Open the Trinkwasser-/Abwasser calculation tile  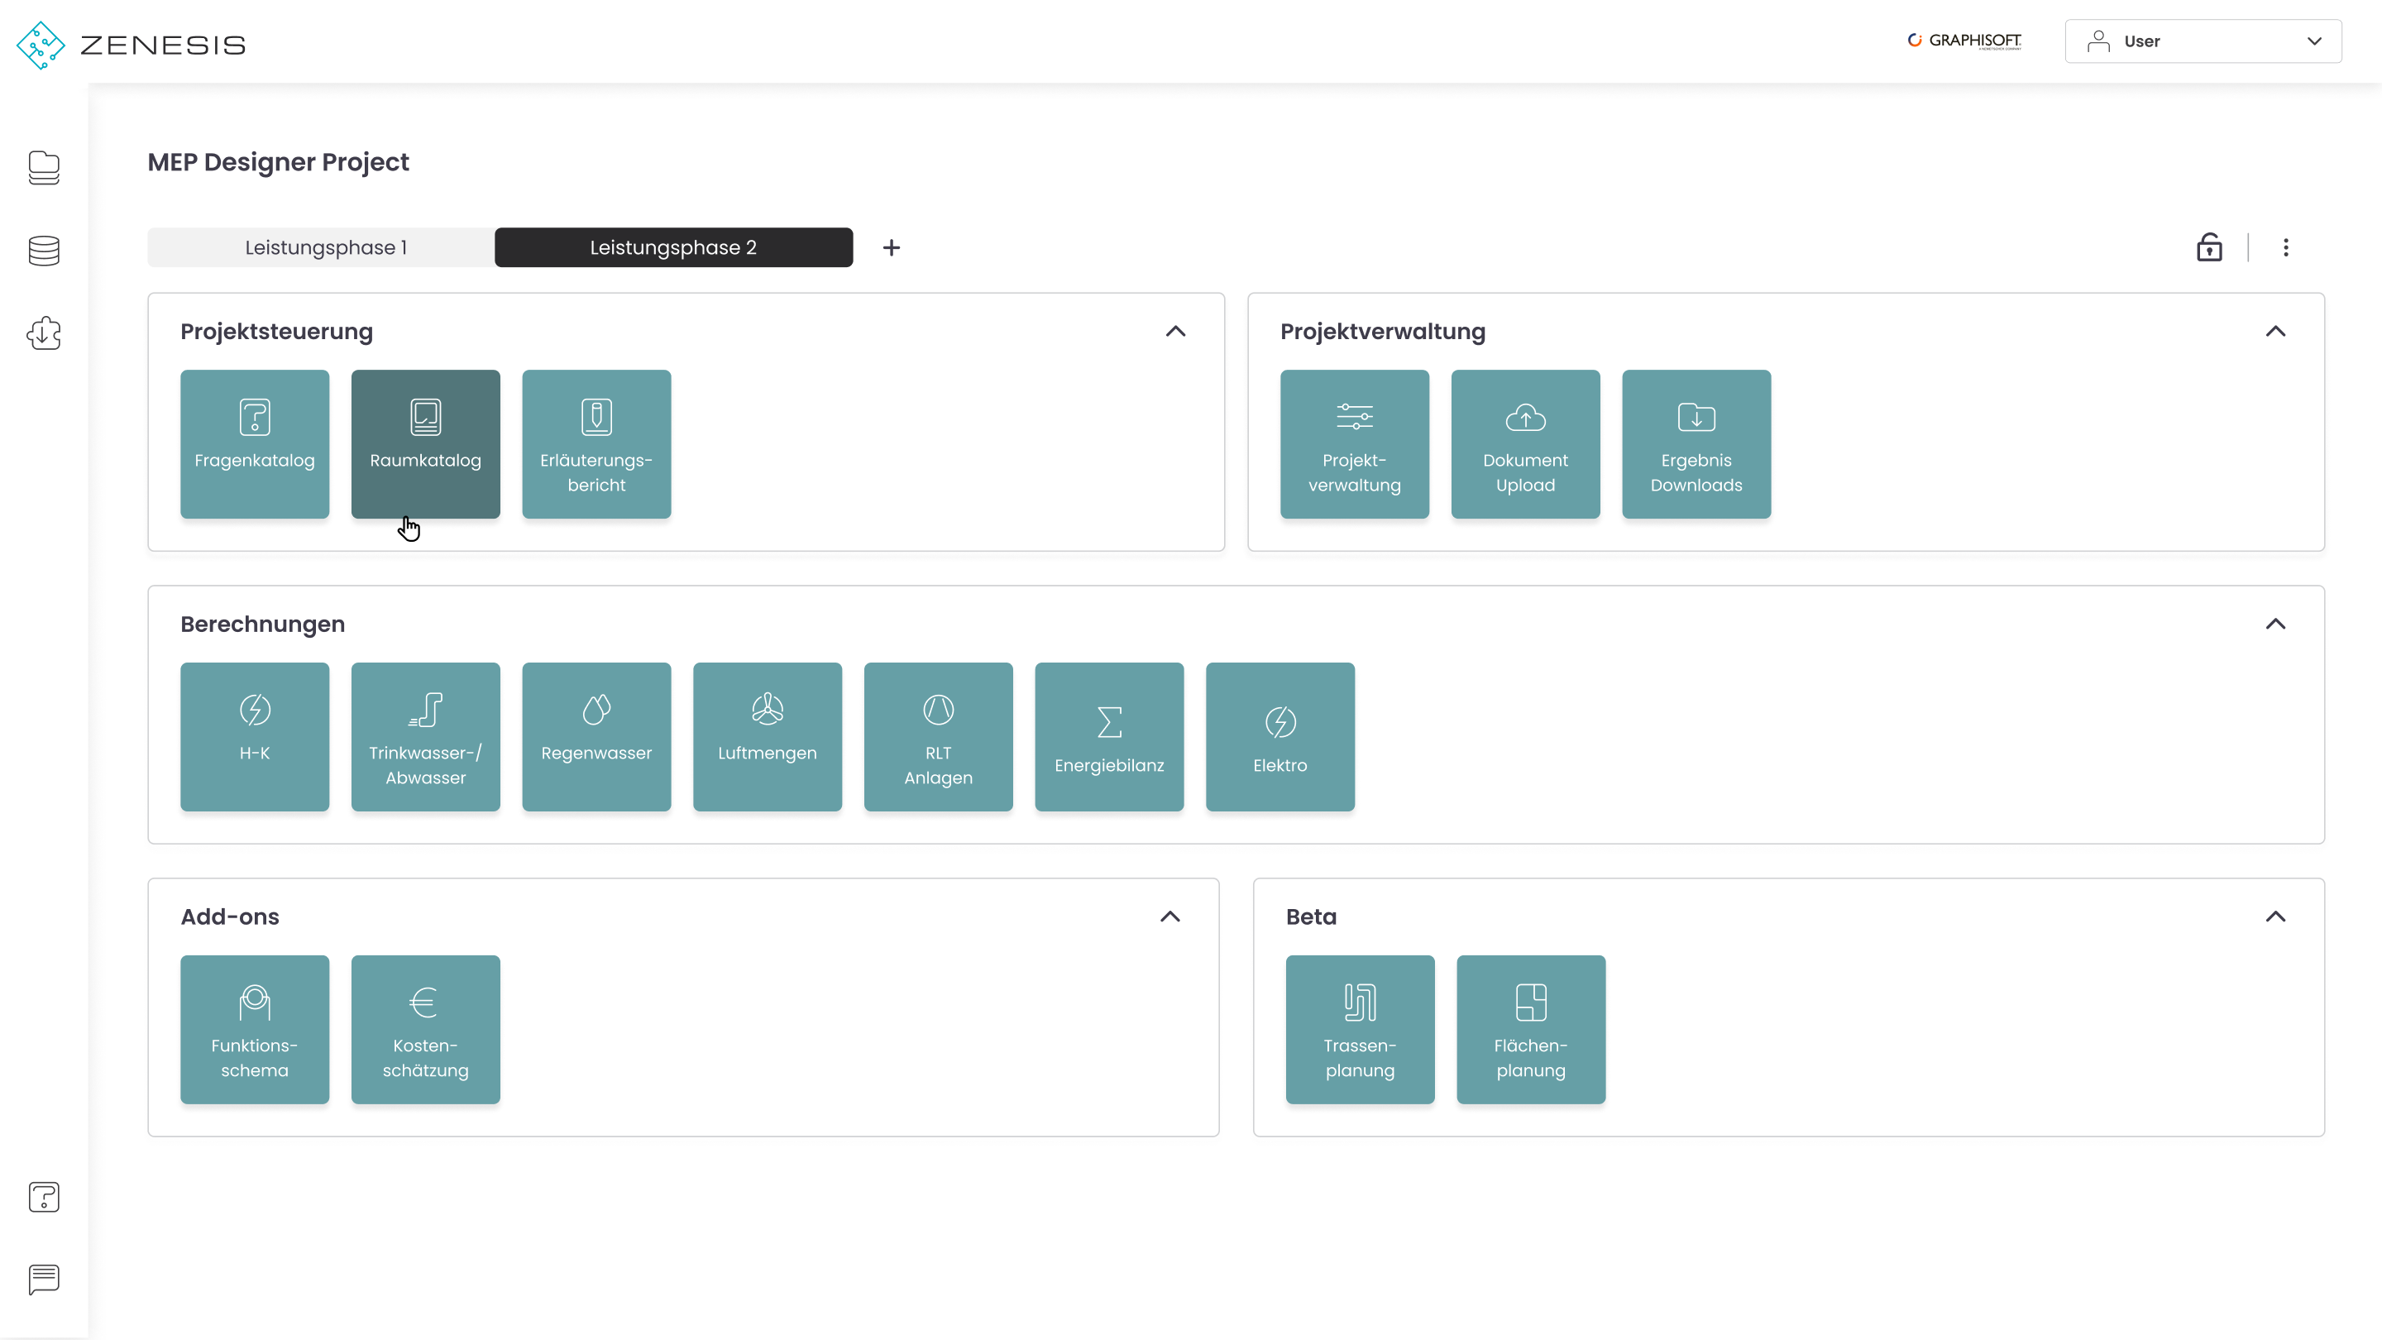[425, 736]
